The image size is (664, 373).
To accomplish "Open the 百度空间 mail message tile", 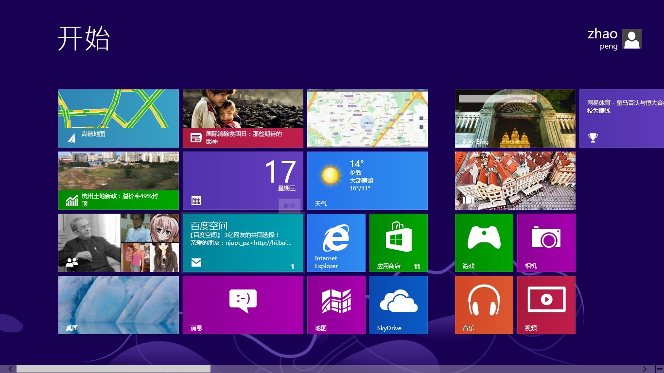I will [243, 242].
